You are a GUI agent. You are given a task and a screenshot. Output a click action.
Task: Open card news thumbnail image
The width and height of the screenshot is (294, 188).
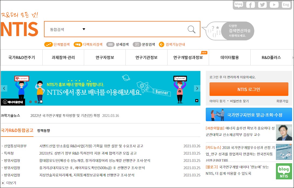tap(284, 152)
